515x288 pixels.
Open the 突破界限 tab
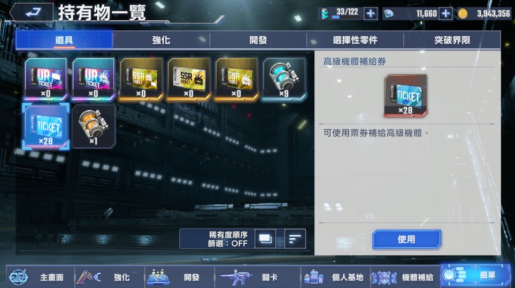click(452, 40)
